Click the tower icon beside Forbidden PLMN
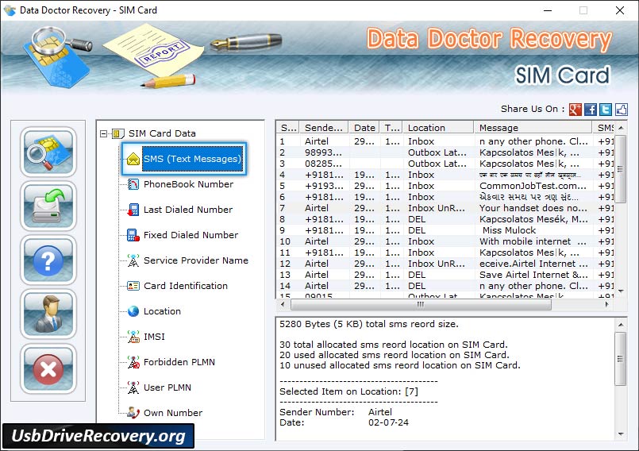This screenshot has height=451, width=639. pyautogui.click(x=133, y=362)
